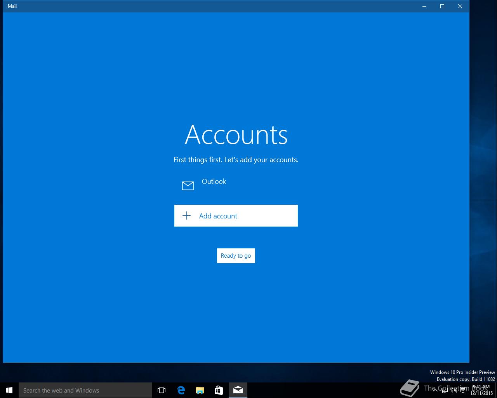This screenshot has height=398, width=497.
Task: Maximize the Mail window
Action: tap(442, 6)
